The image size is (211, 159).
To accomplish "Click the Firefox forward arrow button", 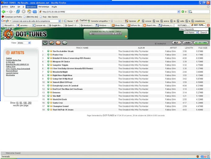I will coord(11,12).
